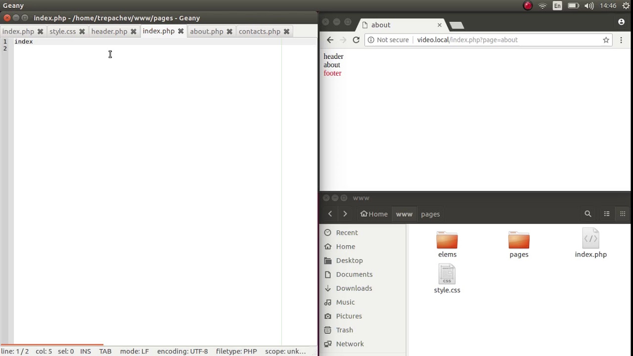Open a new browser tab
The height and width of the screenshot is (356, 633).
(x=456, y=25)
